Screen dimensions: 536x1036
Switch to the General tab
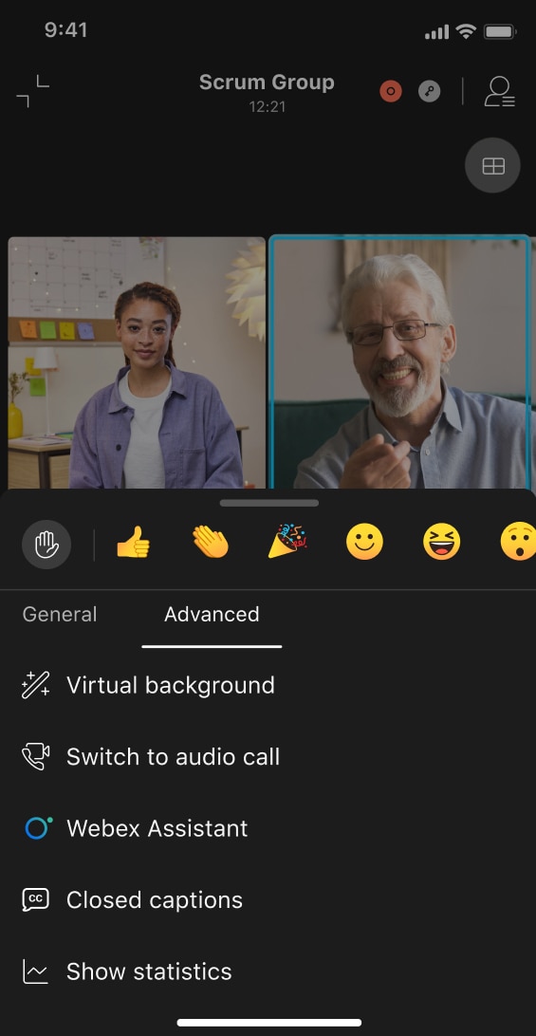tap(60, 615)
